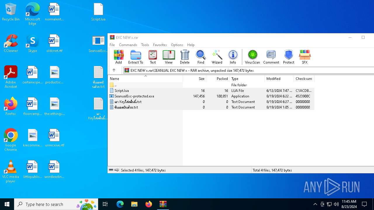Sort by the Type column header
374x210 pixels.
point(247,79)
